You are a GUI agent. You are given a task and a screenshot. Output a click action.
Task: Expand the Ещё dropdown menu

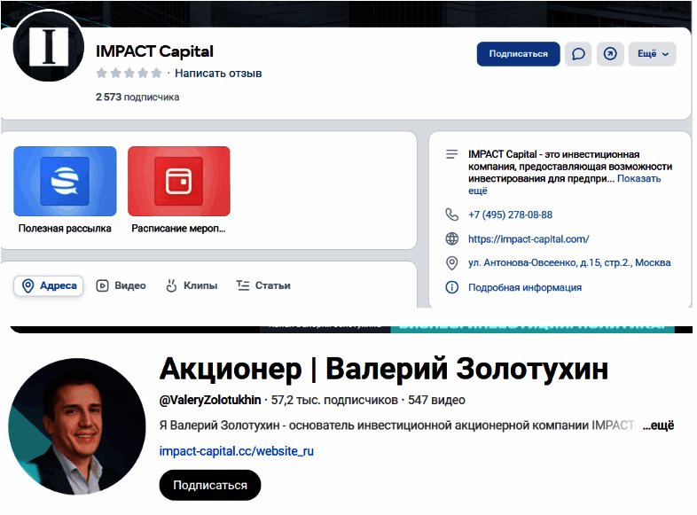652,54
